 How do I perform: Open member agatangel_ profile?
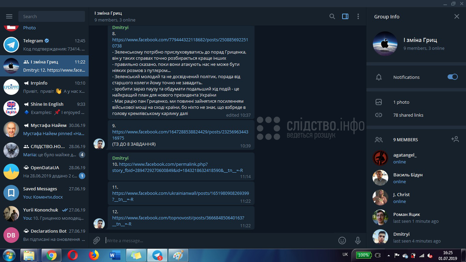coord(416,158)
